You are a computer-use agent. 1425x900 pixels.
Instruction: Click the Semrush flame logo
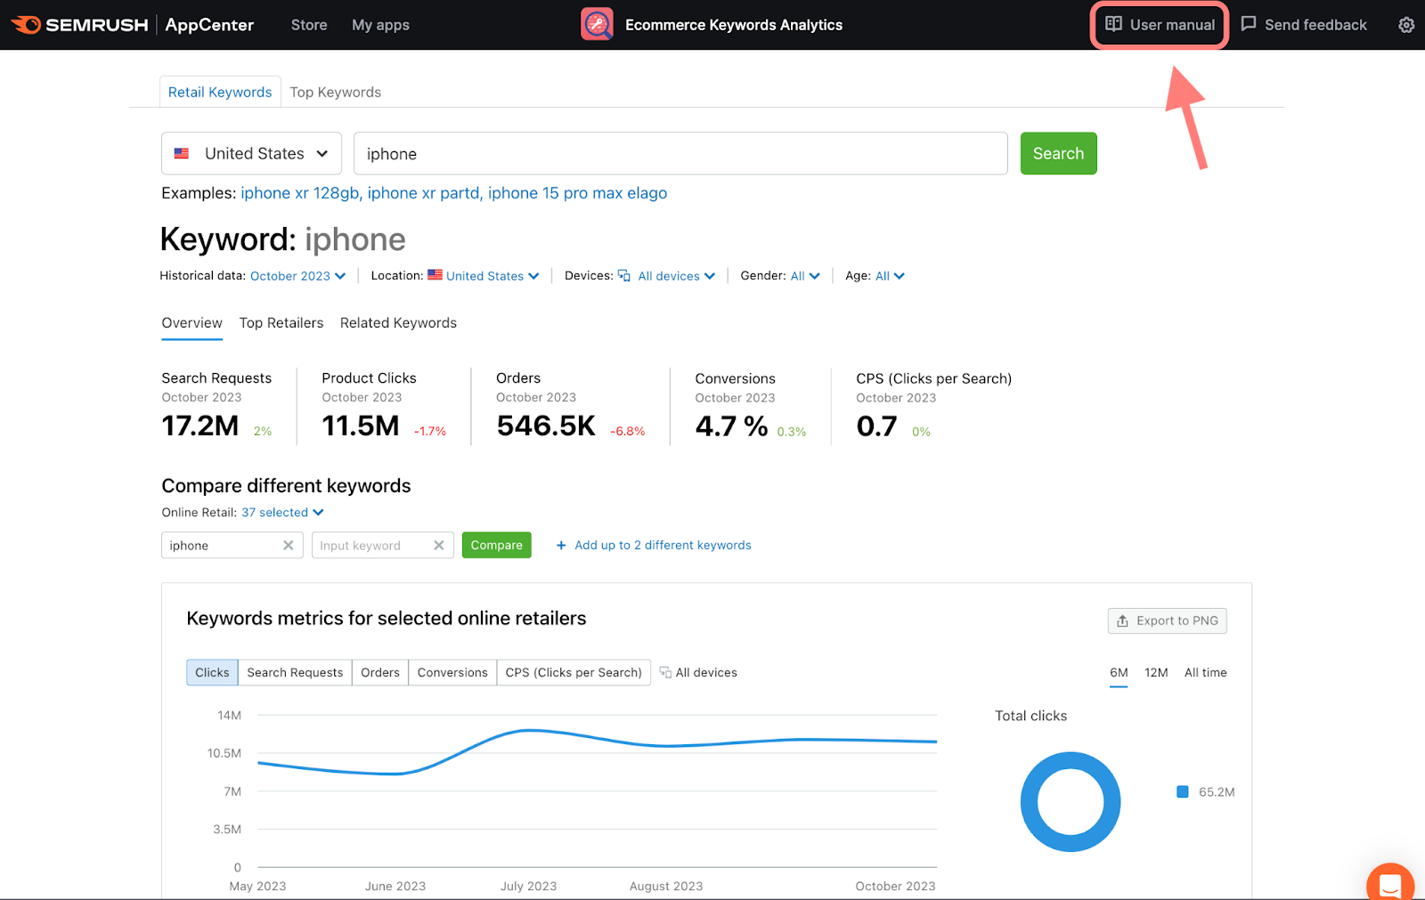(26, 25)
